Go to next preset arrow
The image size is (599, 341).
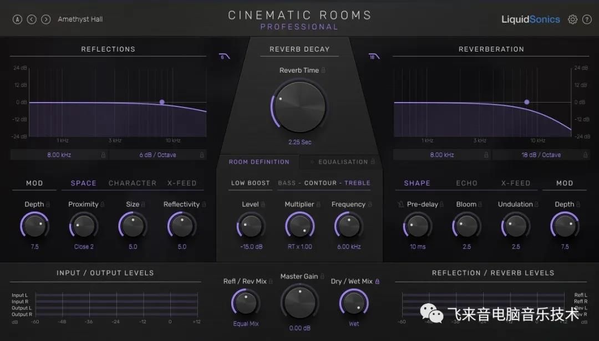46,19
